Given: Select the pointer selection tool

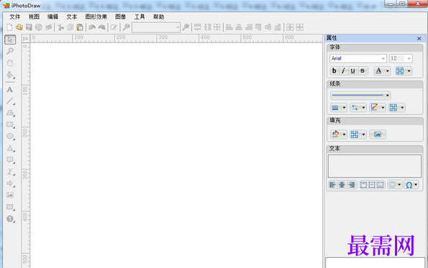Looking at the screenshot, I should click(x=10, y=40).
